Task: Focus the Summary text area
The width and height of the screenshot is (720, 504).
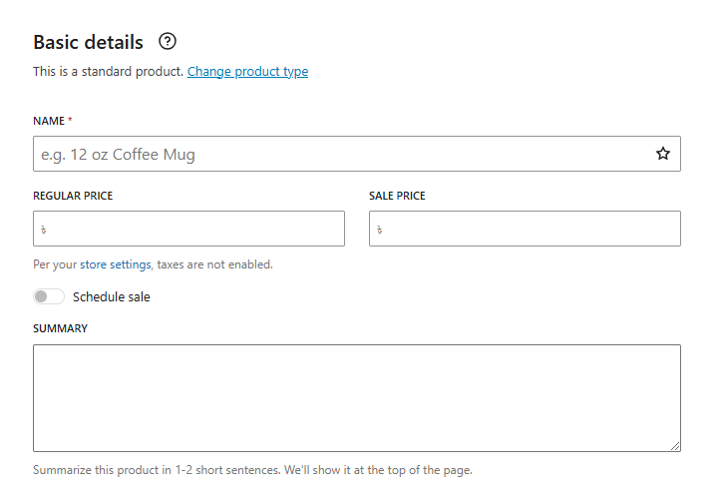Action: pos(356,397)
